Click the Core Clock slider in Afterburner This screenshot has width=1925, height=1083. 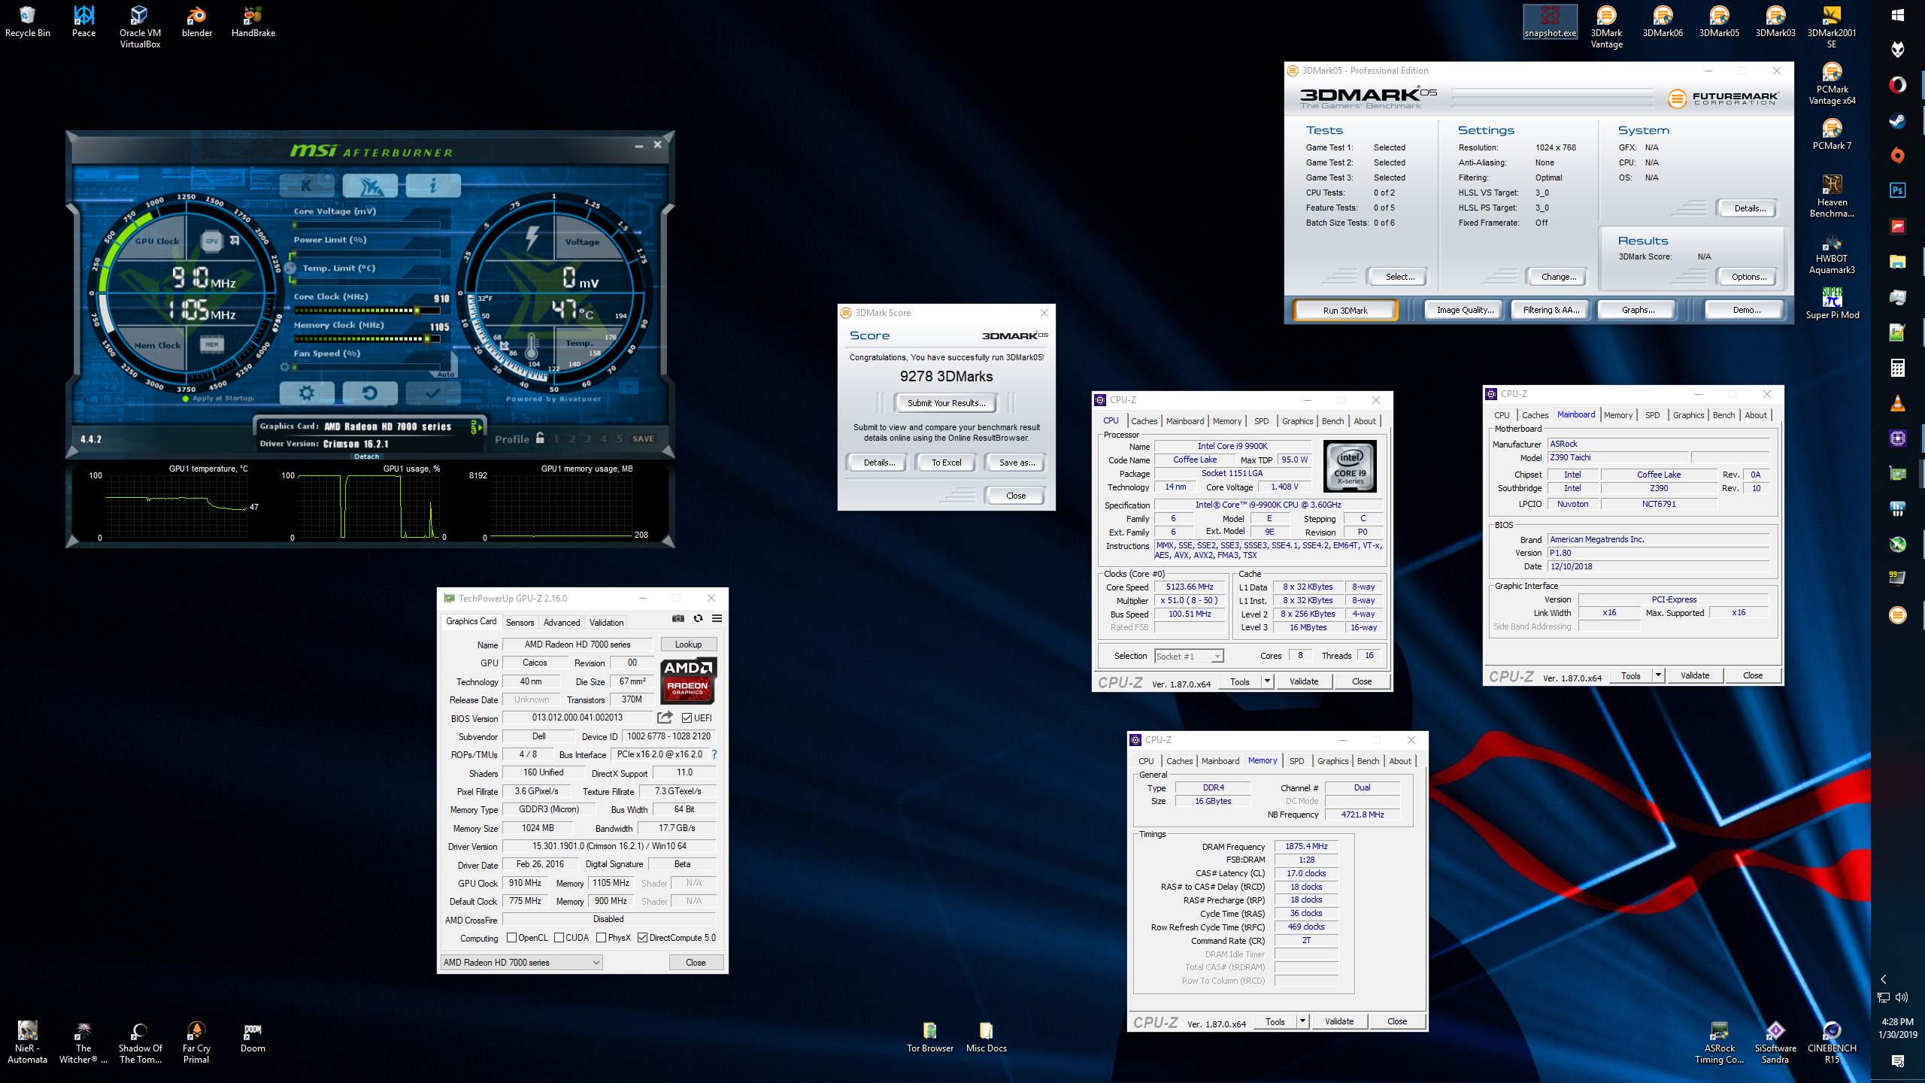point(366,310)
